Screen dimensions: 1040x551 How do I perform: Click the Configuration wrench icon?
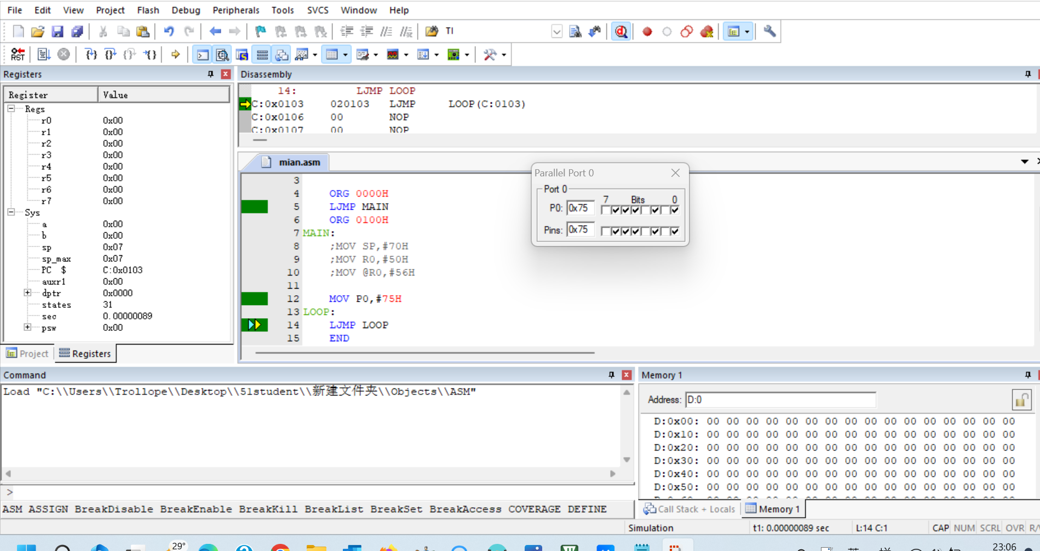coord(769,31)
